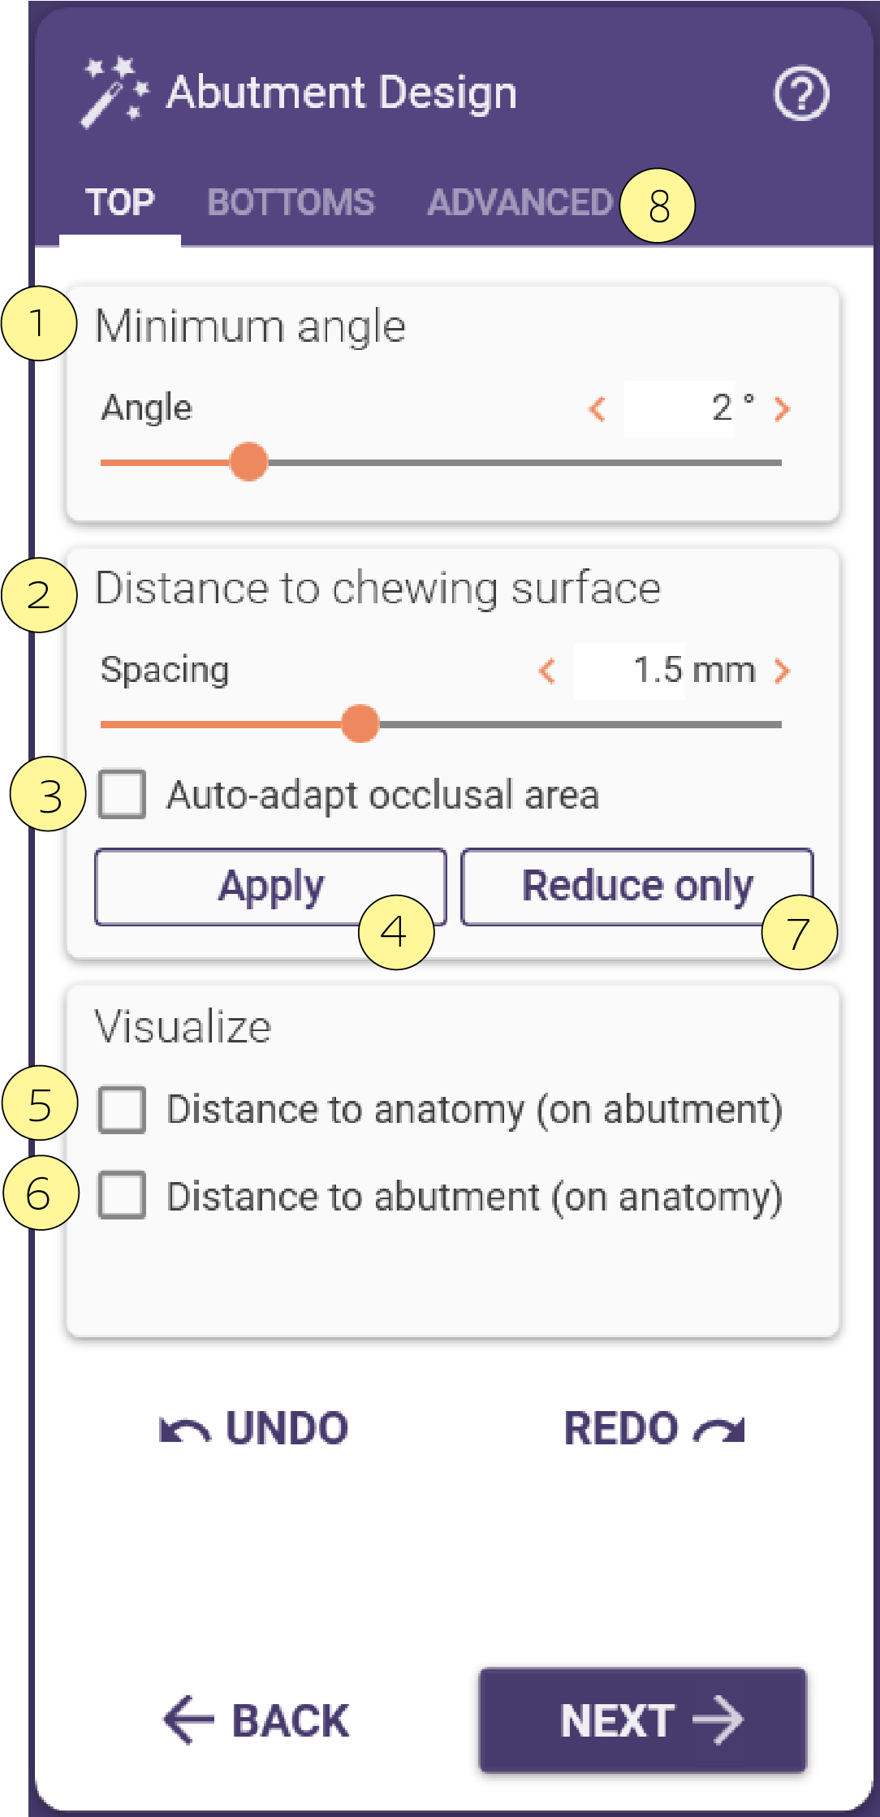Enable Auto-adapt occlusal area checkbox
Image resolution: width=880 pixels, height=1817 pixels.
click(122, 794)
